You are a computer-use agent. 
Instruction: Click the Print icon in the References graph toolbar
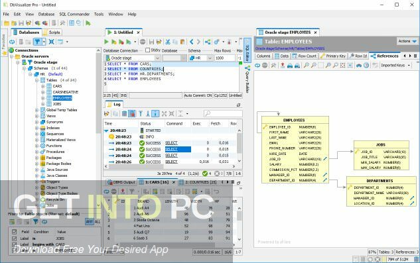[289, 66]
